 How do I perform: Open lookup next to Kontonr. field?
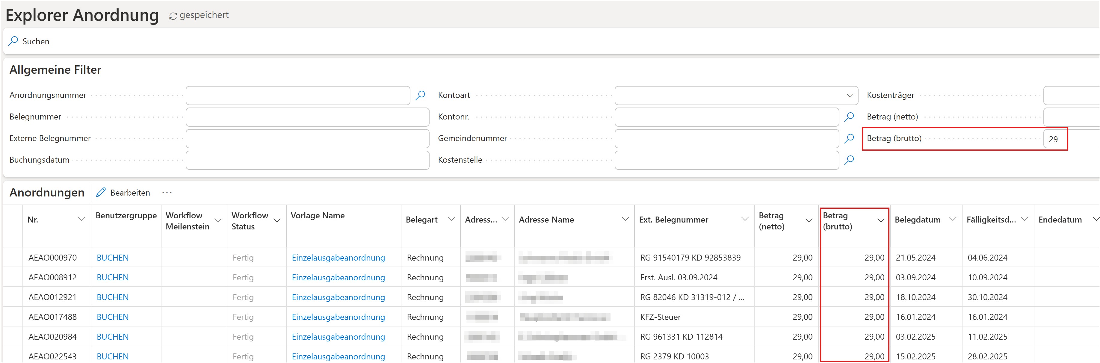click(849, 117)
